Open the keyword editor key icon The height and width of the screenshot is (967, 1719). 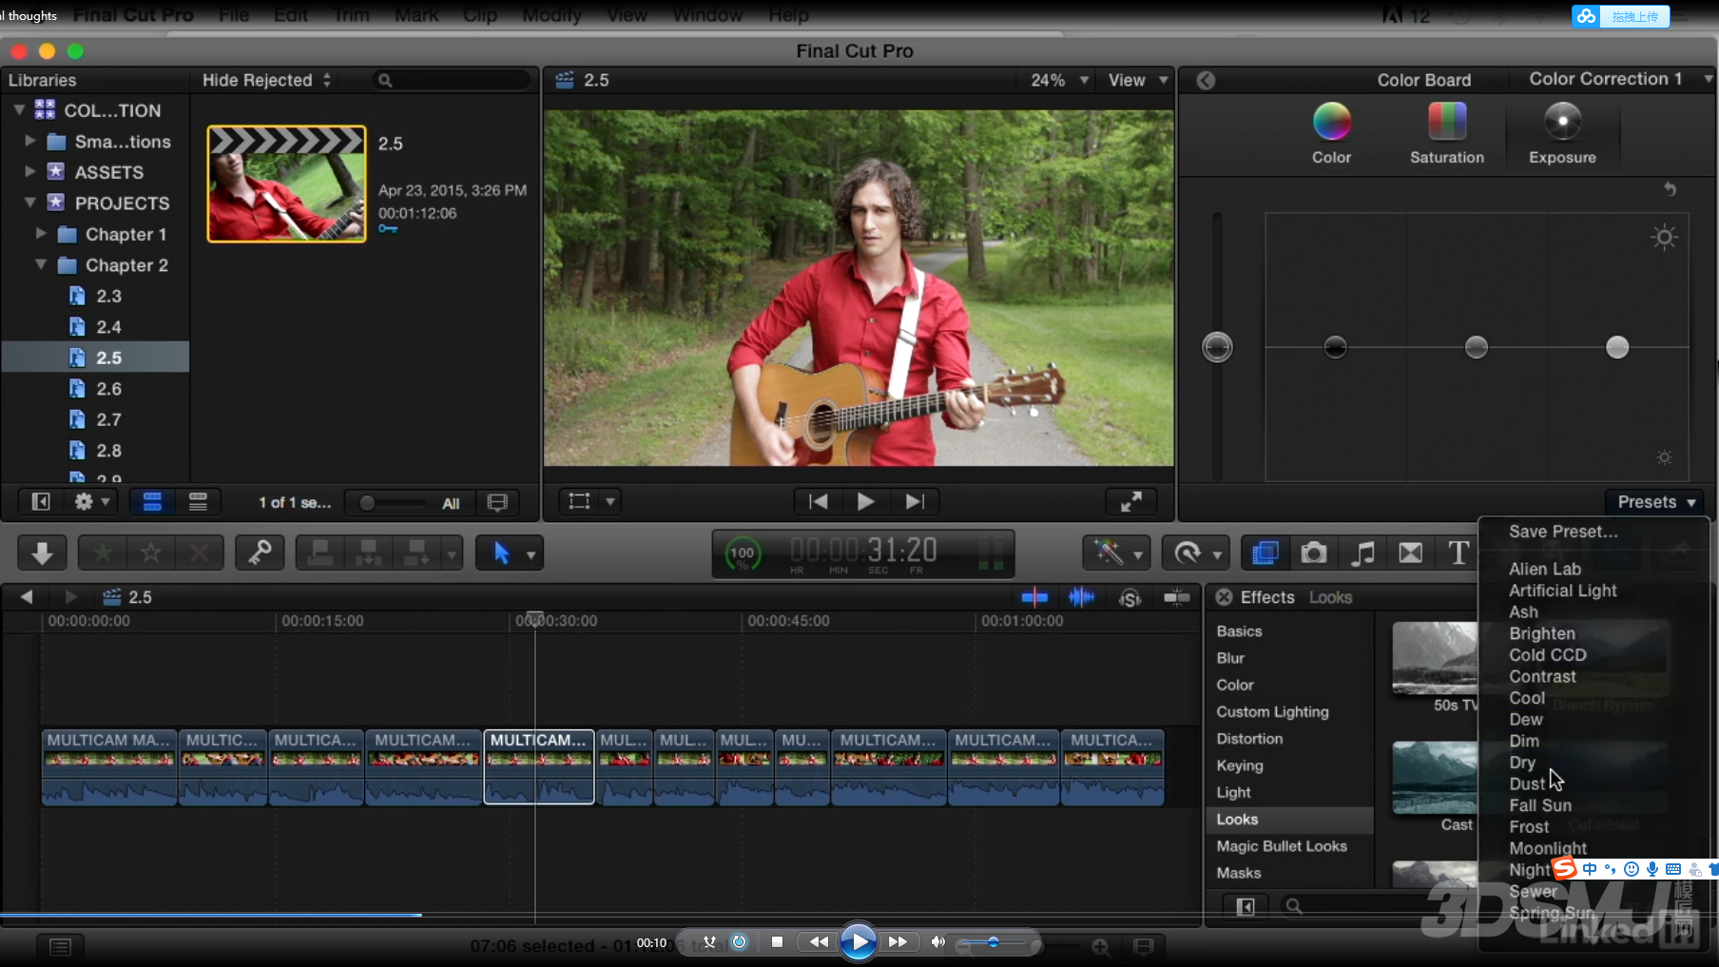(x=260, y=552)
